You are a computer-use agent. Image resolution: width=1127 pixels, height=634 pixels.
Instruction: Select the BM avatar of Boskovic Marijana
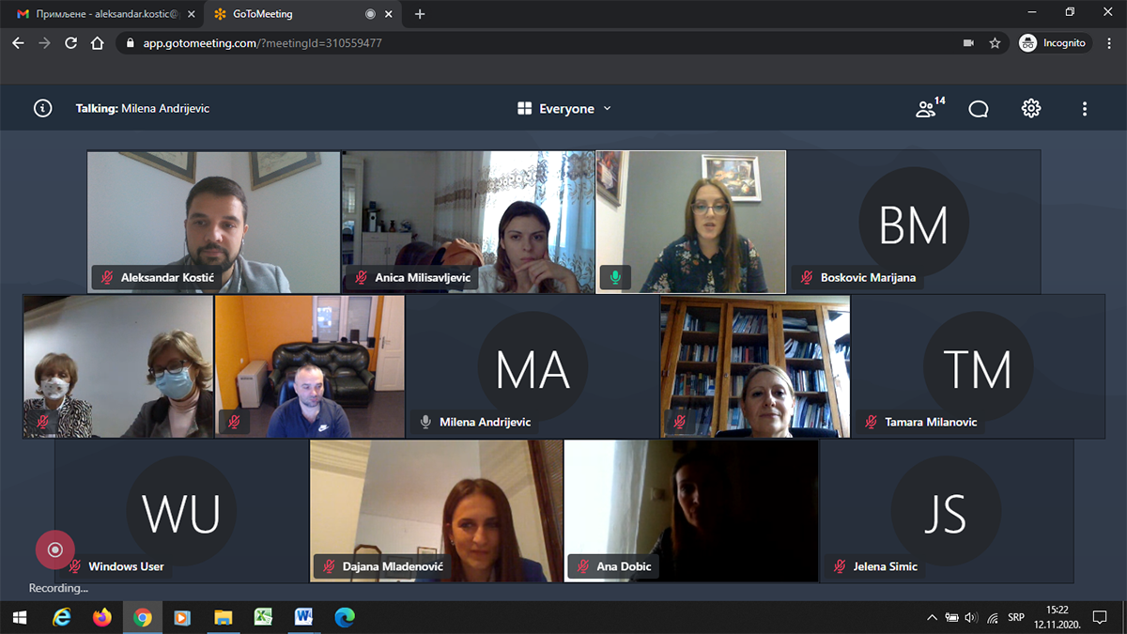tap(914, 223)
